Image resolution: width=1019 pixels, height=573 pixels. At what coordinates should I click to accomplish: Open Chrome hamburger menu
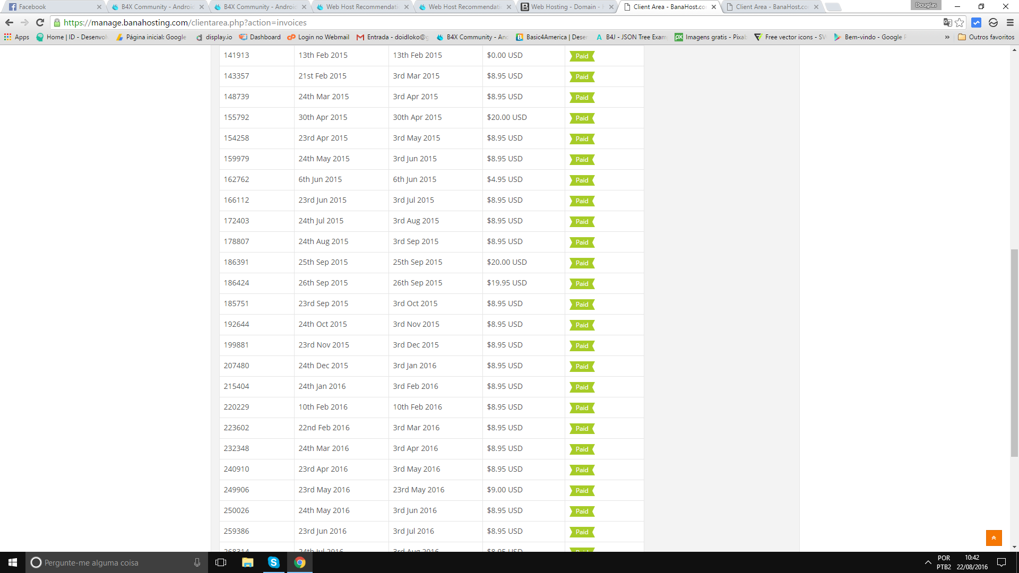point(1010,22)
